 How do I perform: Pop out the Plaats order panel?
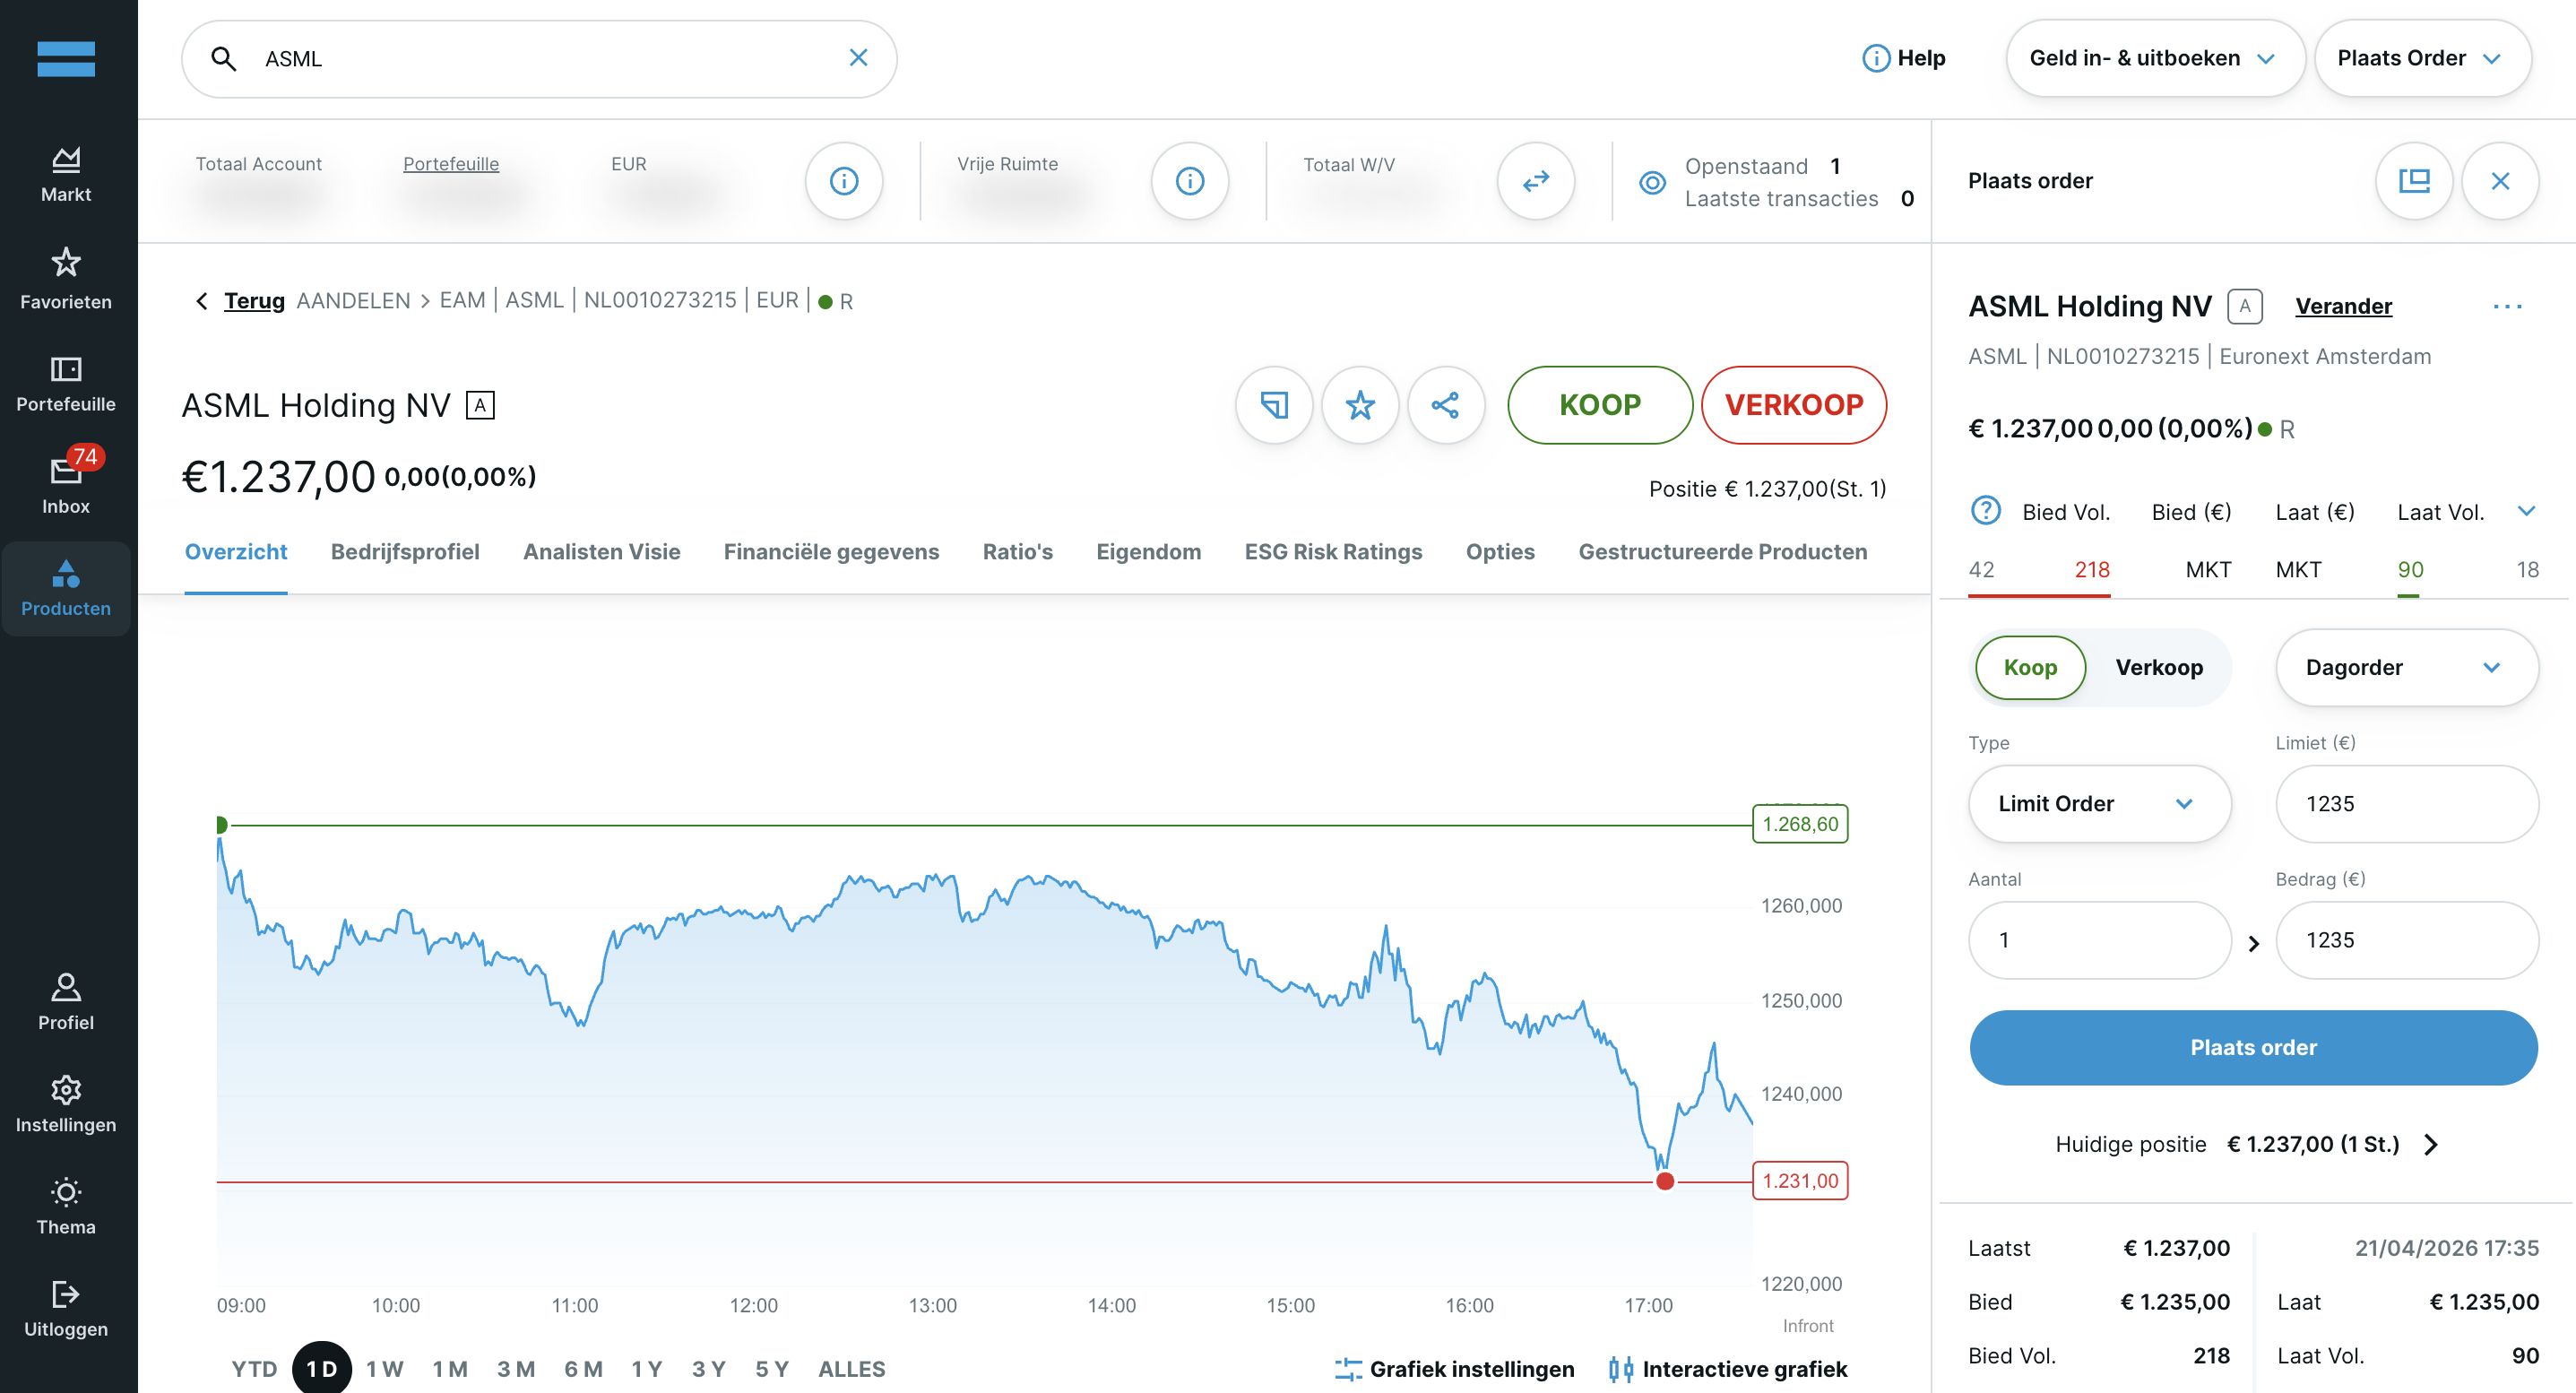point(2414,181)
